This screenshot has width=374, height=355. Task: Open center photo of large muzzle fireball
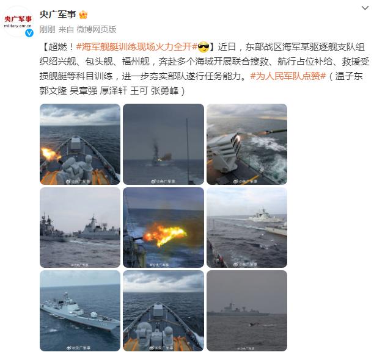(x=163, y=228)
